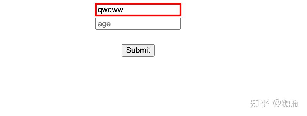Click the Submit button
This screenshot has width=307, height=116.
click(138, 50)
